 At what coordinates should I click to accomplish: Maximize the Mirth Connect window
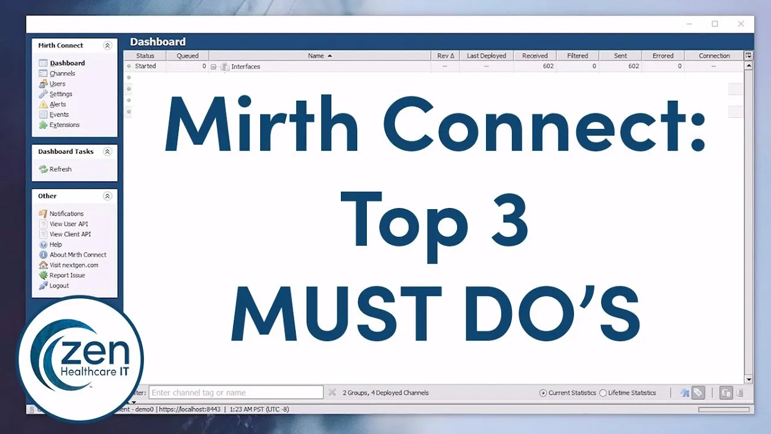tap(715, 24)
